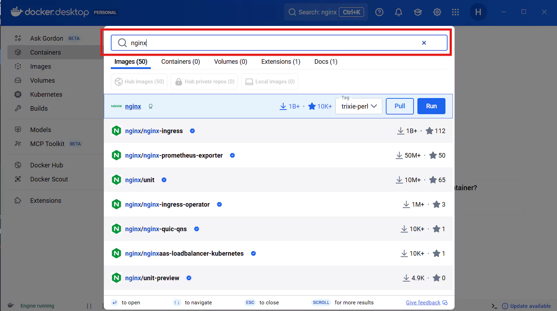Click the user avatar H icon
Image resolution: width=557 pixels, height=311 pixels.
click(x=478, y=12)
